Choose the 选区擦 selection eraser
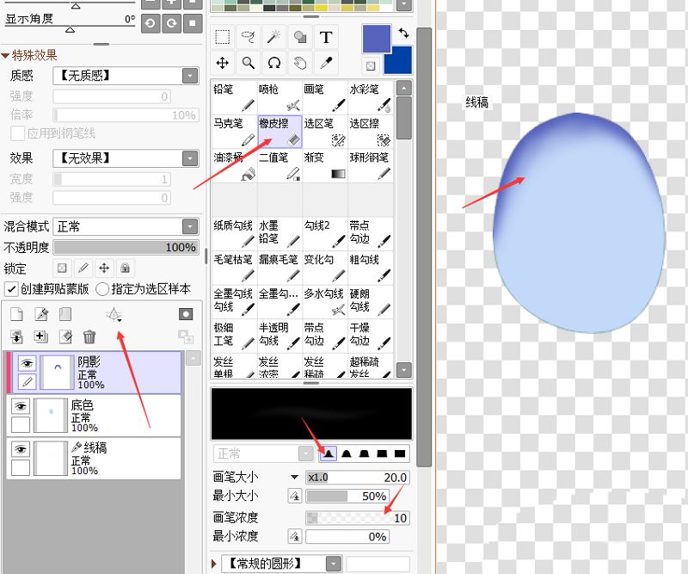The width and height of the screenshot is (688, 574). (x=370, y=132)
